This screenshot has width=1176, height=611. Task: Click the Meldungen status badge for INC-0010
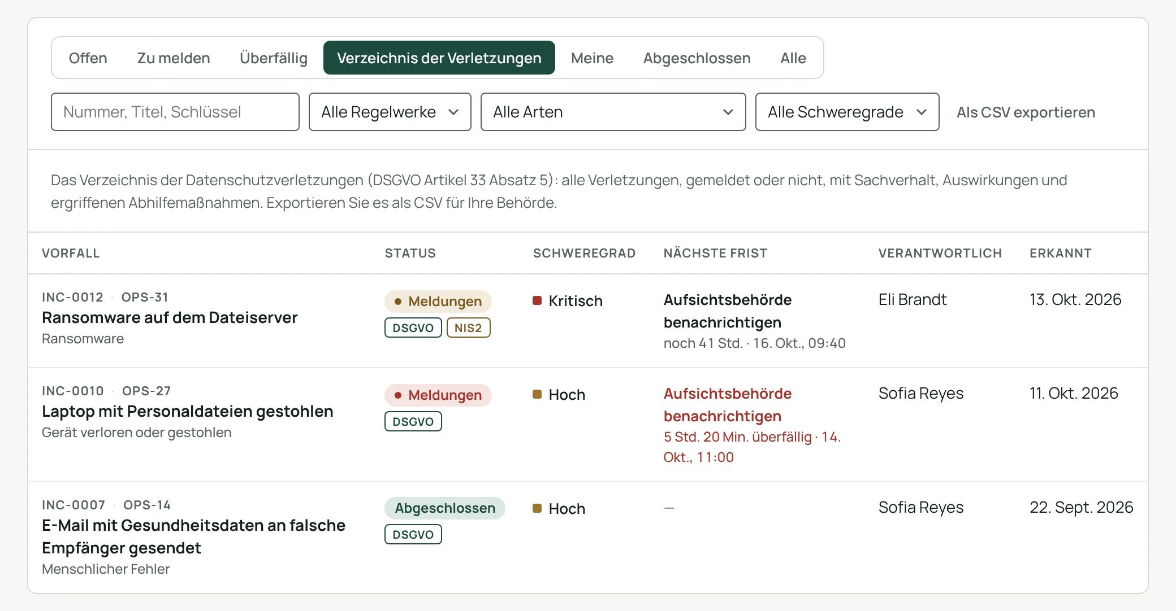438,395
